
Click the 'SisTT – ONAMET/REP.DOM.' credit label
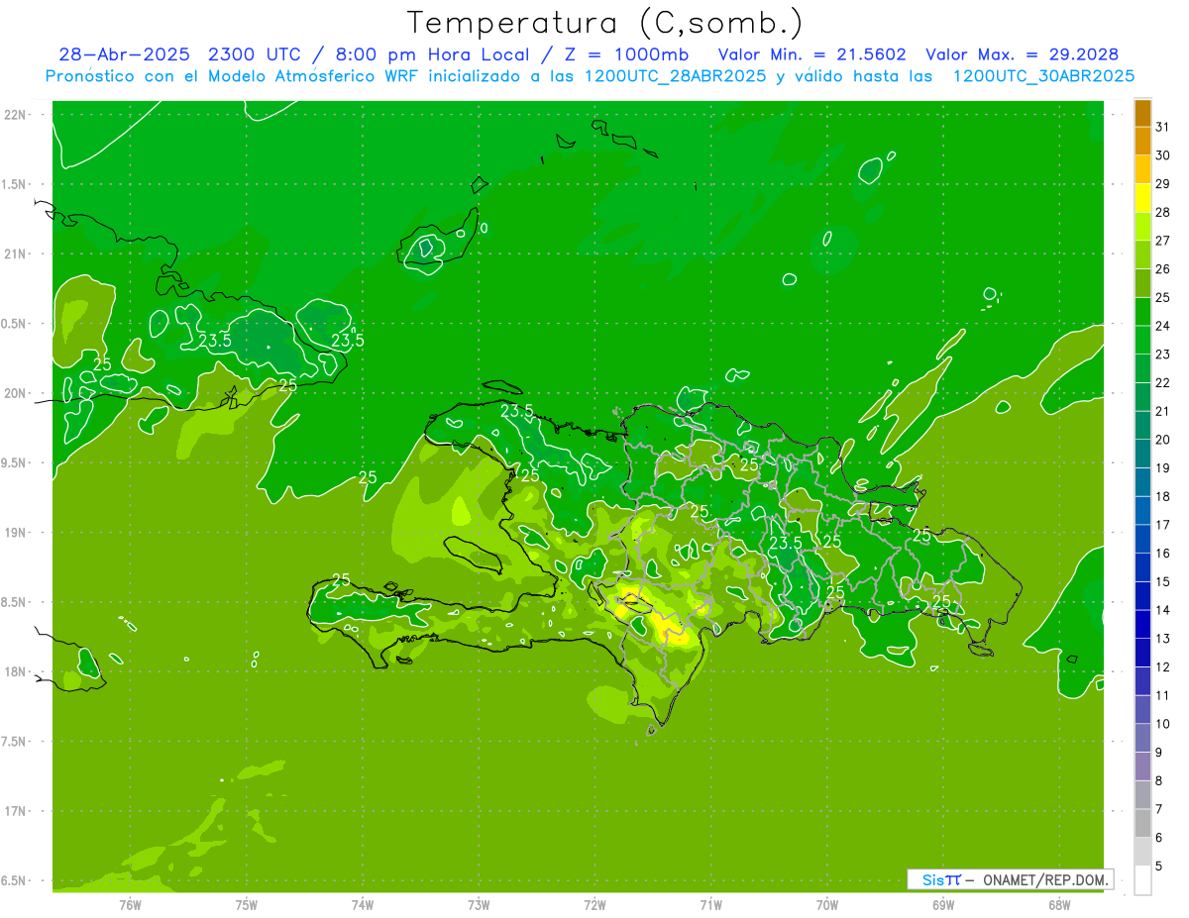click(x=1010, y=879)
